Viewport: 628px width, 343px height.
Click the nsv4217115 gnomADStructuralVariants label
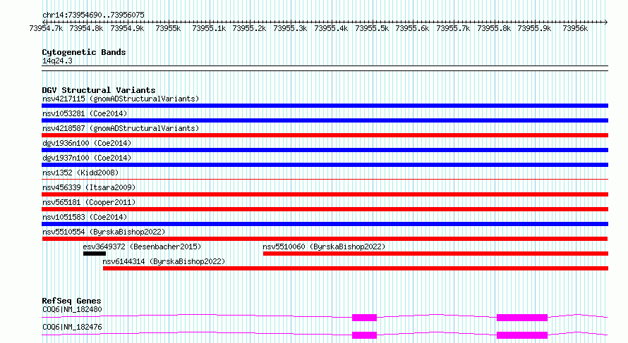121,99
